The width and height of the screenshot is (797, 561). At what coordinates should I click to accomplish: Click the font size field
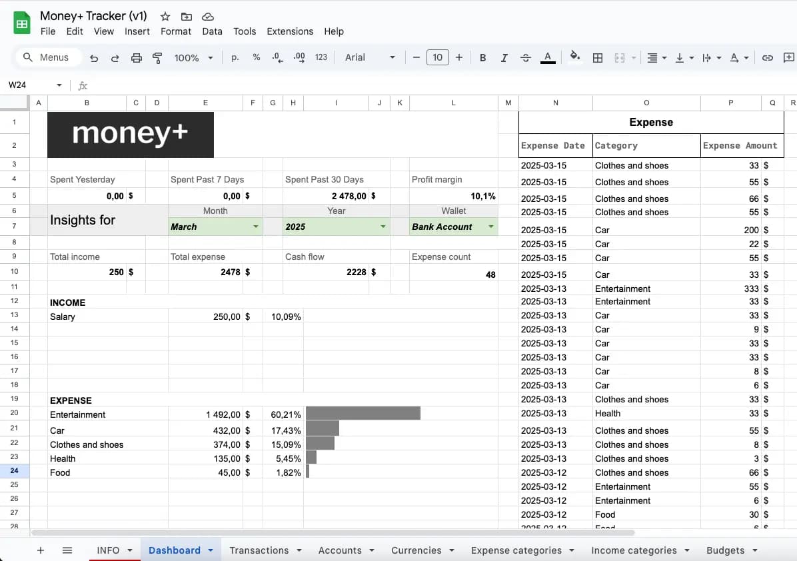pyautogui.click(x=438, y=57)
